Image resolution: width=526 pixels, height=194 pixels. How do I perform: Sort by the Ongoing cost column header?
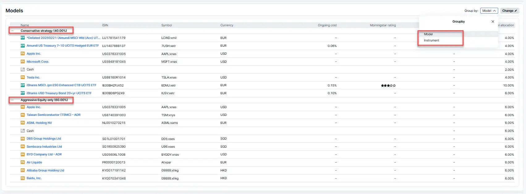[327, 25]
